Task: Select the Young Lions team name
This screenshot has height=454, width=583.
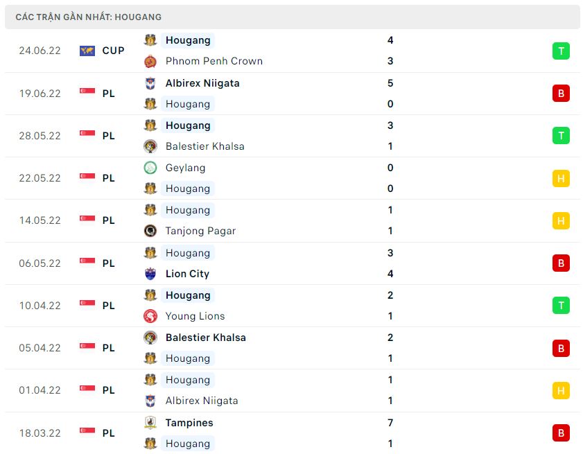Action: pos(195,316)
